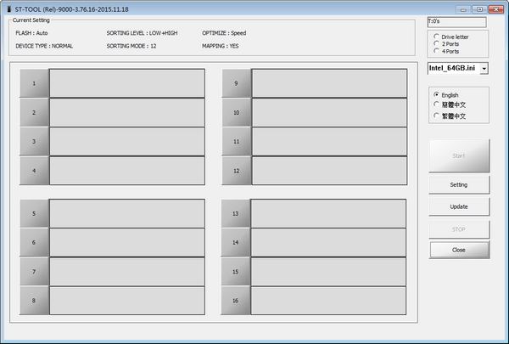Click port number 9 button
The width and height of the screenshot is (509, 344).
point(236,83)
